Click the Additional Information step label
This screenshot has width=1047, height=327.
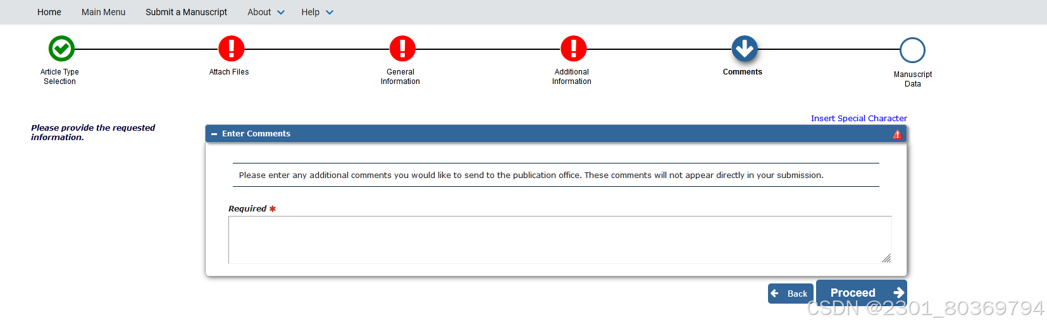click(572, 76)
